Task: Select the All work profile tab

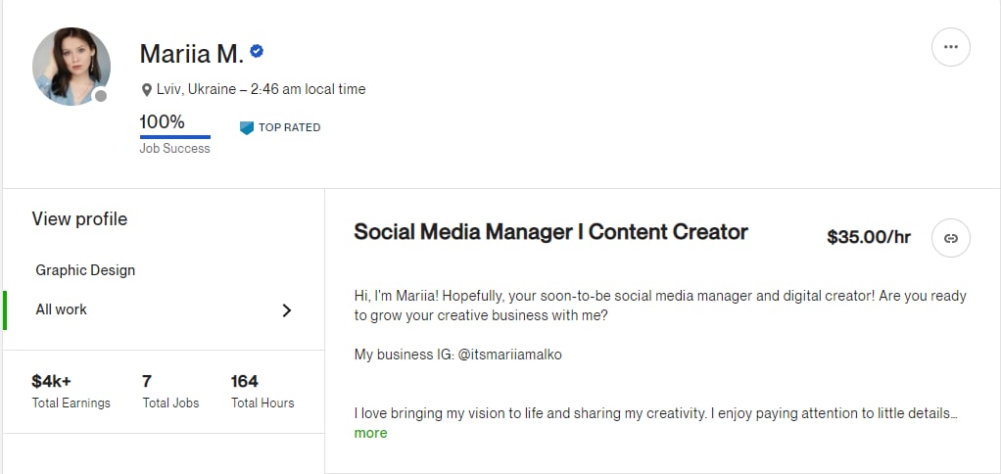Action: (x=164, y=310)
